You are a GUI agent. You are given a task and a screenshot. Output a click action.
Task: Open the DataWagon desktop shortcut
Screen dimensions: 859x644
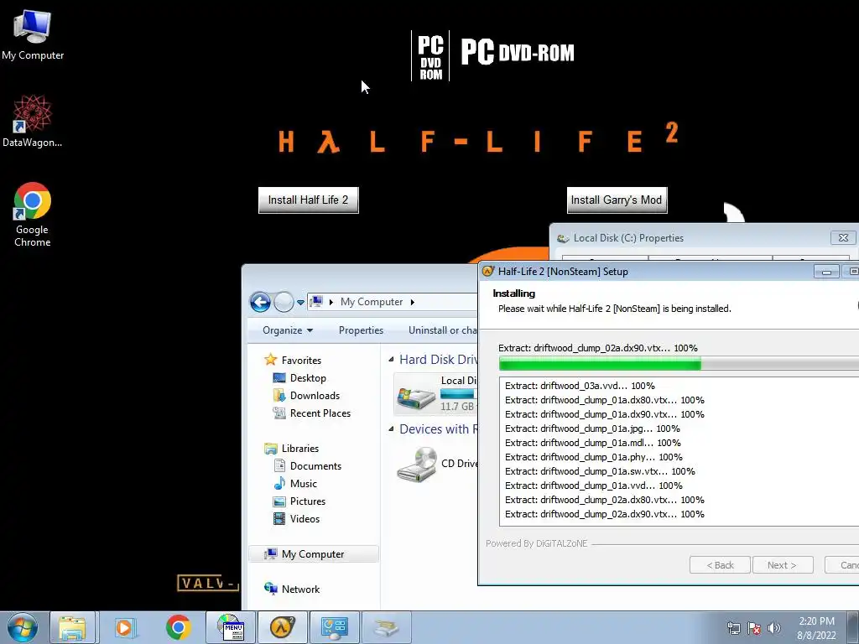[x=33, y=121]
